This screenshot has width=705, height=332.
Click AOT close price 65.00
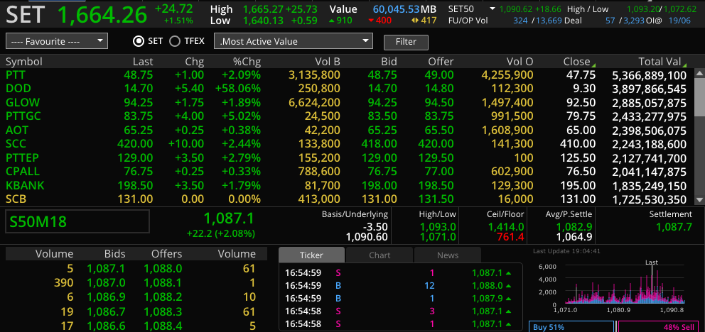point(581,131)
